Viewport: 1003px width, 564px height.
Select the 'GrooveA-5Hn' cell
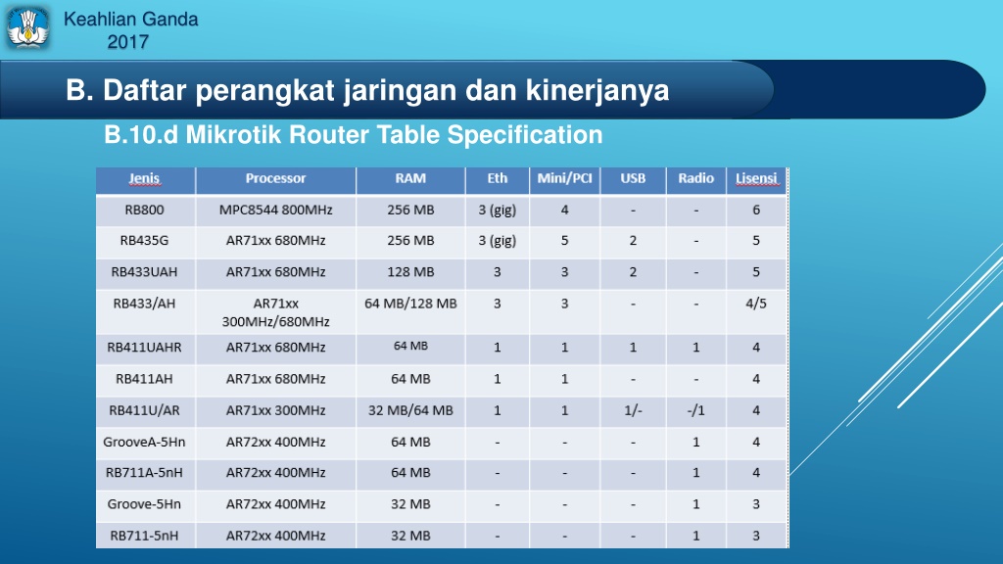[145, 442]
